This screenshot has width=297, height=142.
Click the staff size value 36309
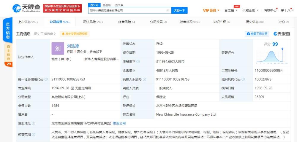(x=260, y=97)
